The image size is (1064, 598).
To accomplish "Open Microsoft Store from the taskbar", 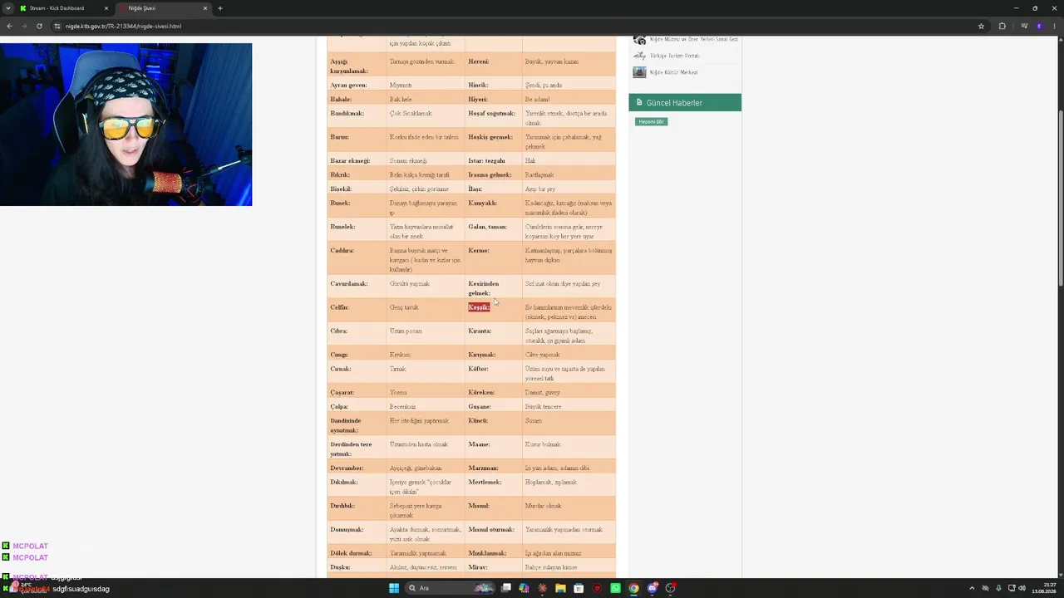I will pyautogui.click(x=579, y=588).
